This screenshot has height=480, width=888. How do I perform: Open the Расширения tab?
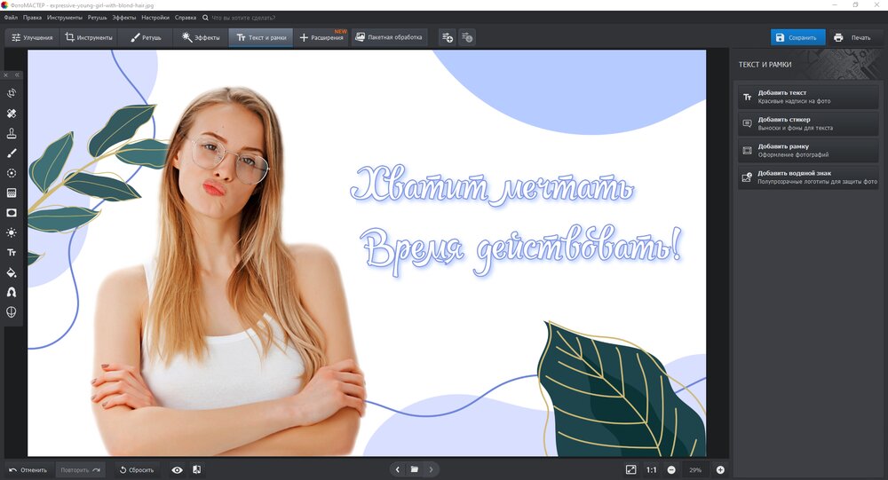321,37
